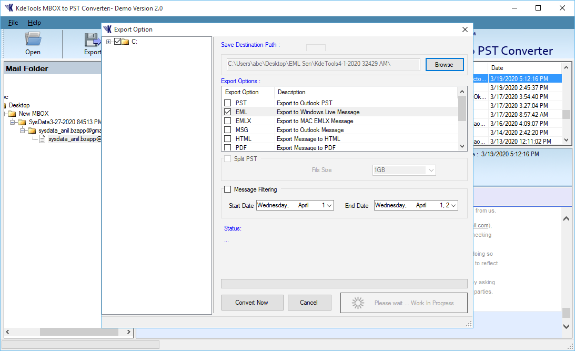Click the Please wait Work In Progress box

click(403, 303)
